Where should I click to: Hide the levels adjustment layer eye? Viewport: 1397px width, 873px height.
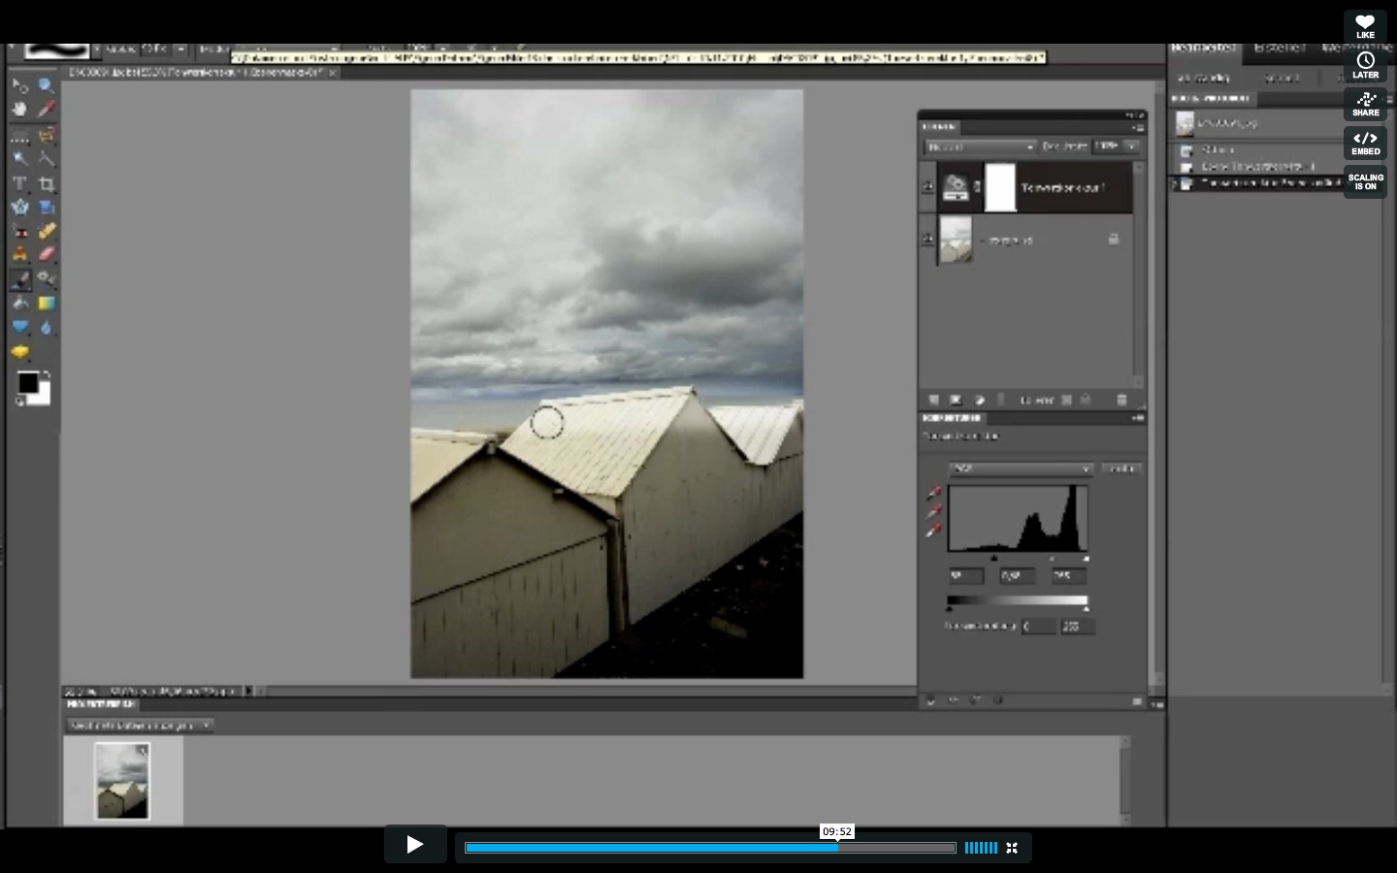coord(927,187)
